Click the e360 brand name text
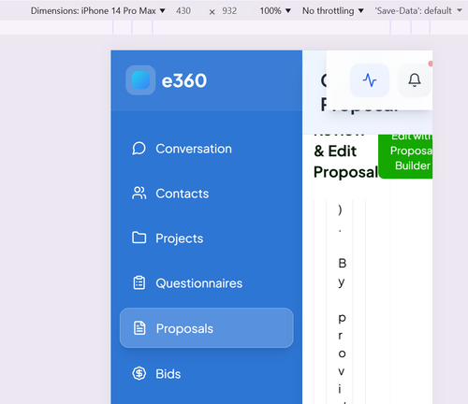Screen dimensions: 468x404 (x=184, y=80)
